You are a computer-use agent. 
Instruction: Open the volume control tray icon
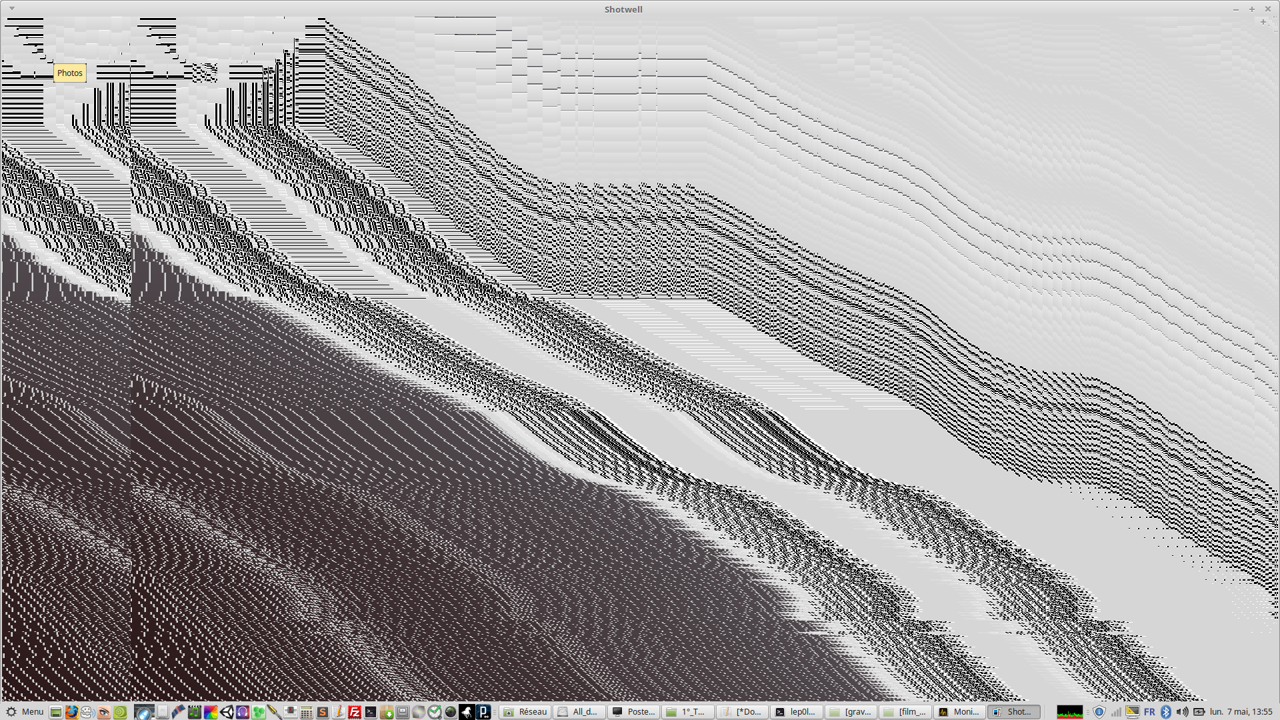1182,712
